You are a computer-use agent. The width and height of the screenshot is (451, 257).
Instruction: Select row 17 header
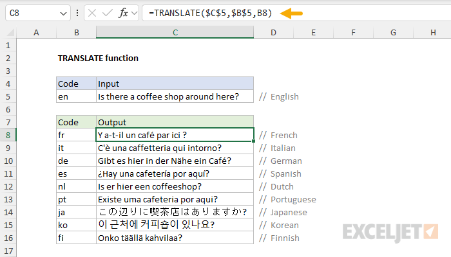point(8,251)
